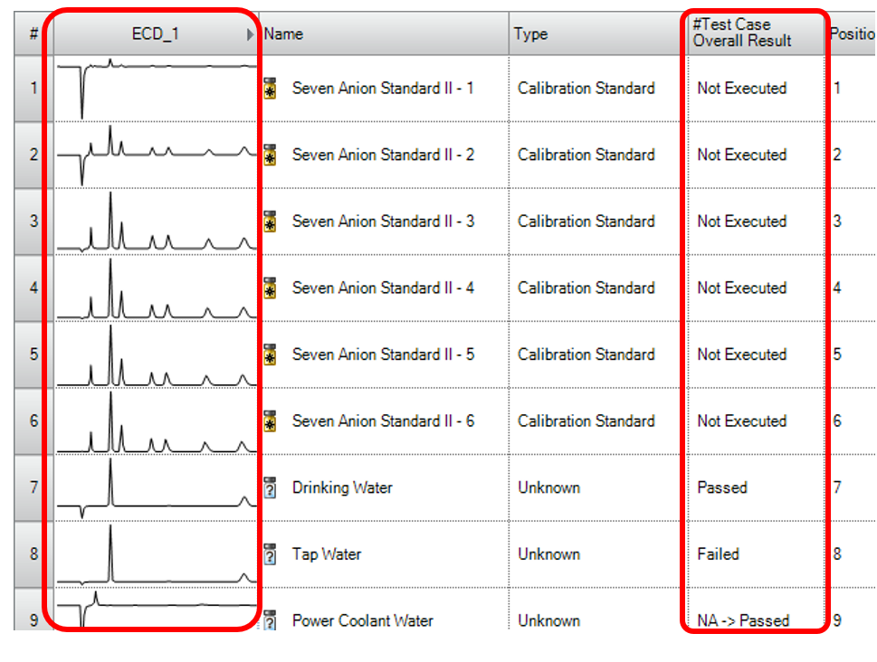Click Unknown type cell for Tap Water

pyautogui.click(x=548, y=554)
